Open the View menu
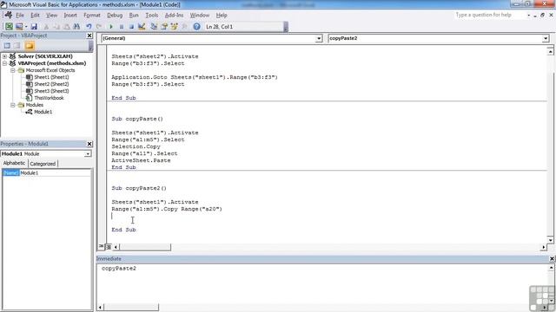This screenshot has width=556, height=312. [51, 16]
